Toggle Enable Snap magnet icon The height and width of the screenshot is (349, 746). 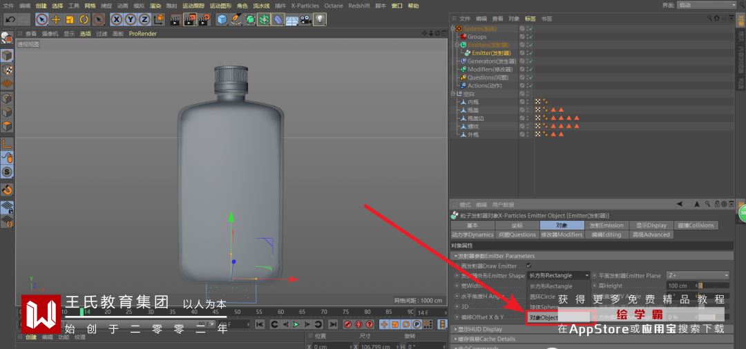pos(7,190)
